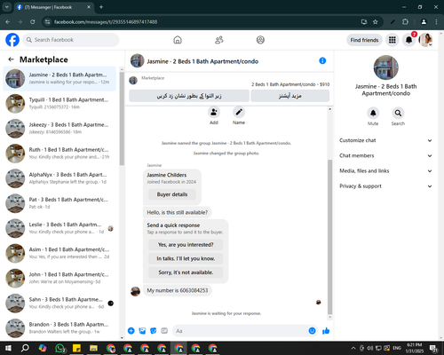The height and width of the screenshot is (355, 444).
Task: Click the Urdu 'mark as pending' button
Action: [189, 96]
